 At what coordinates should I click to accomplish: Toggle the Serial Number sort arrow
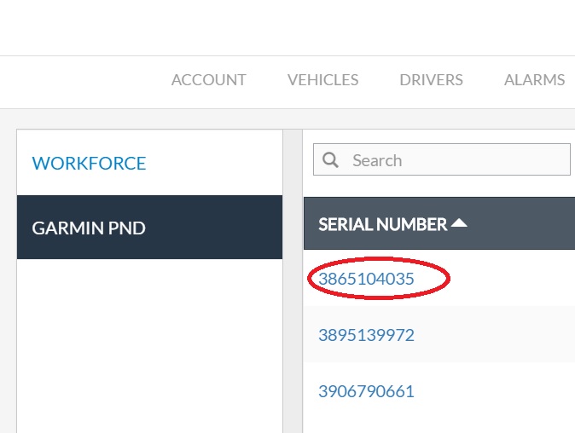click(x=459, y=223)
